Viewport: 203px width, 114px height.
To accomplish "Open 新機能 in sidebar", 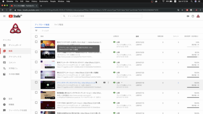I will pos(11,104).
